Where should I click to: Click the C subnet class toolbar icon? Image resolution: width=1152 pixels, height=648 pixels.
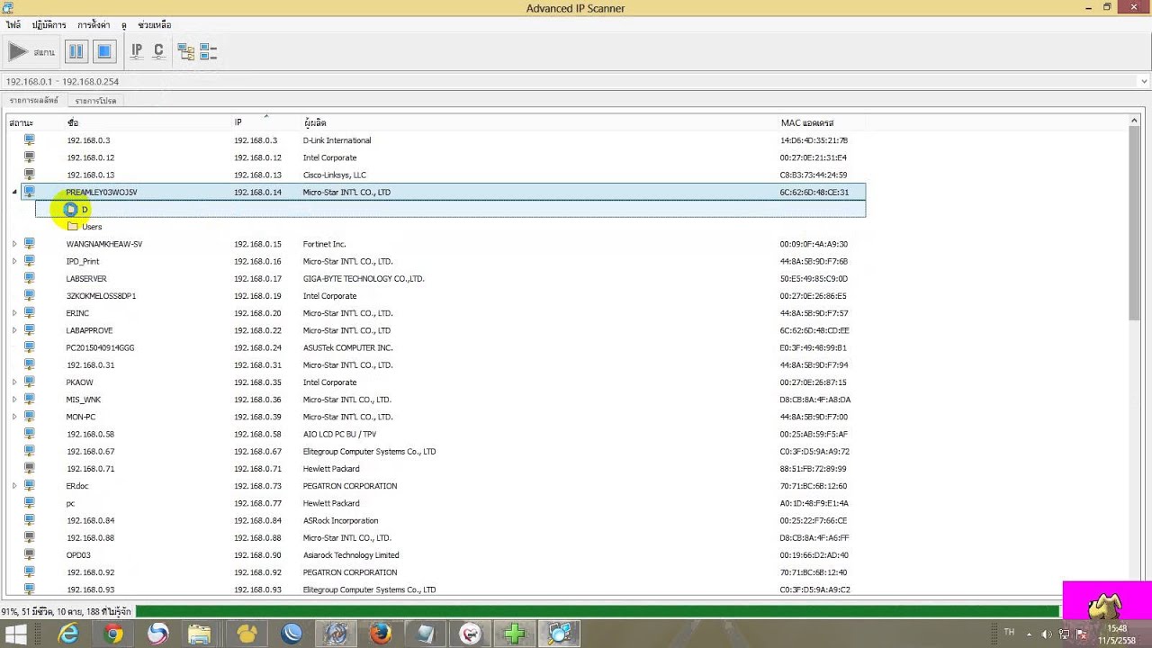158,51
